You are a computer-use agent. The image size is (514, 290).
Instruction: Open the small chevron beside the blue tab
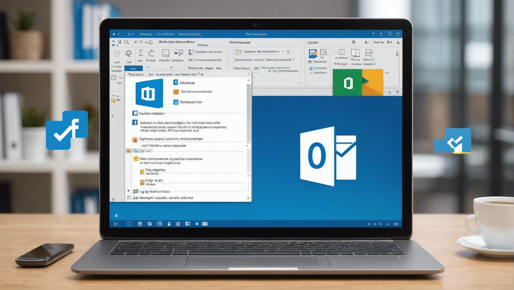(x=148, y=67)
